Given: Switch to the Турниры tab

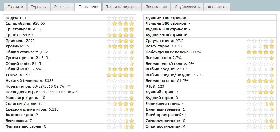Looking at the screenshot, I should [38, 7].
